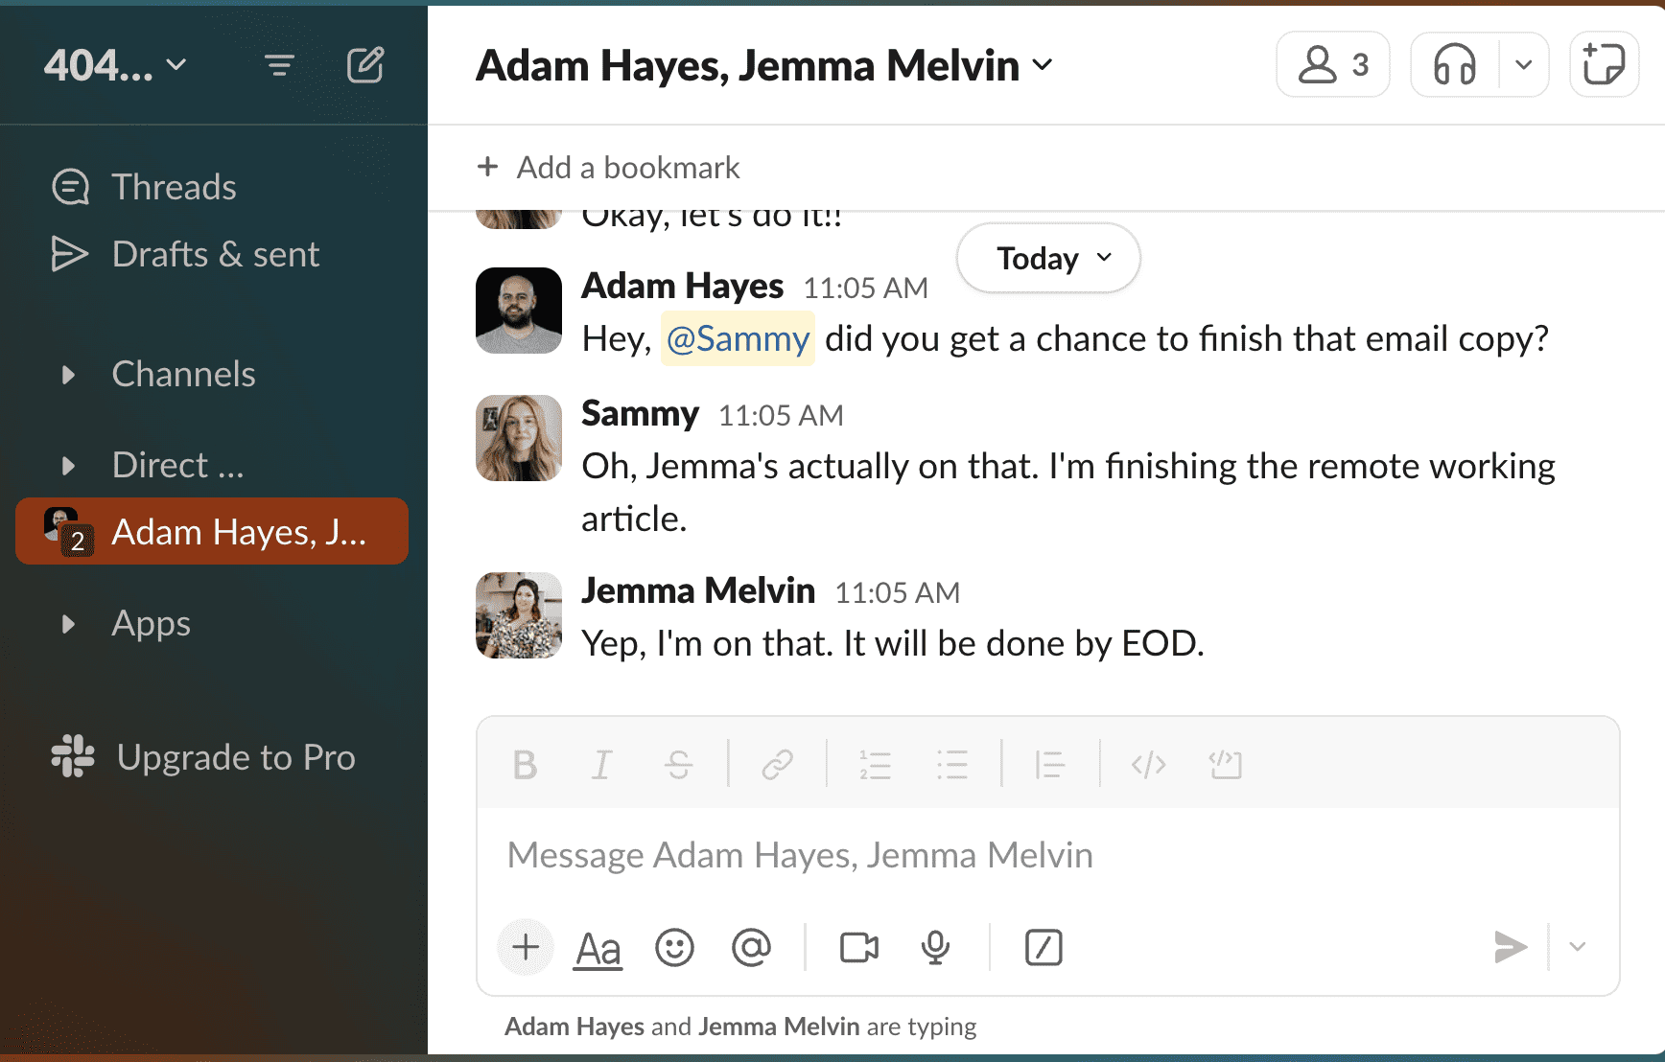This screenshot has height=1062, width=1665.
Task: Click the compose new message icon
Action: tap(365, 65)
